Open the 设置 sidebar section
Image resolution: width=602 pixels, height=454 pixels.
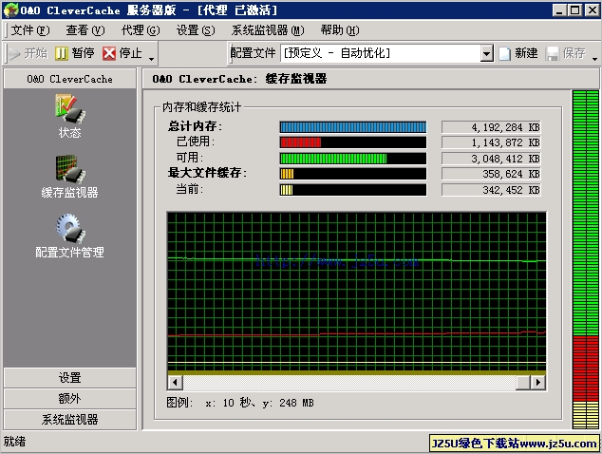pos(70,378)
